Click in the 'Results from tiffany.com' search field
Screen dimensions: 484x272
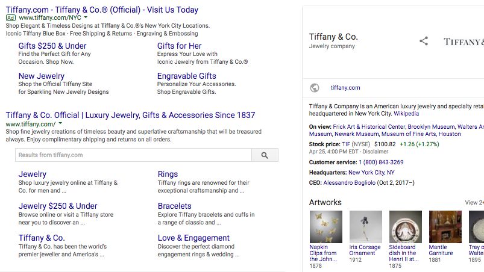[133, 155]
